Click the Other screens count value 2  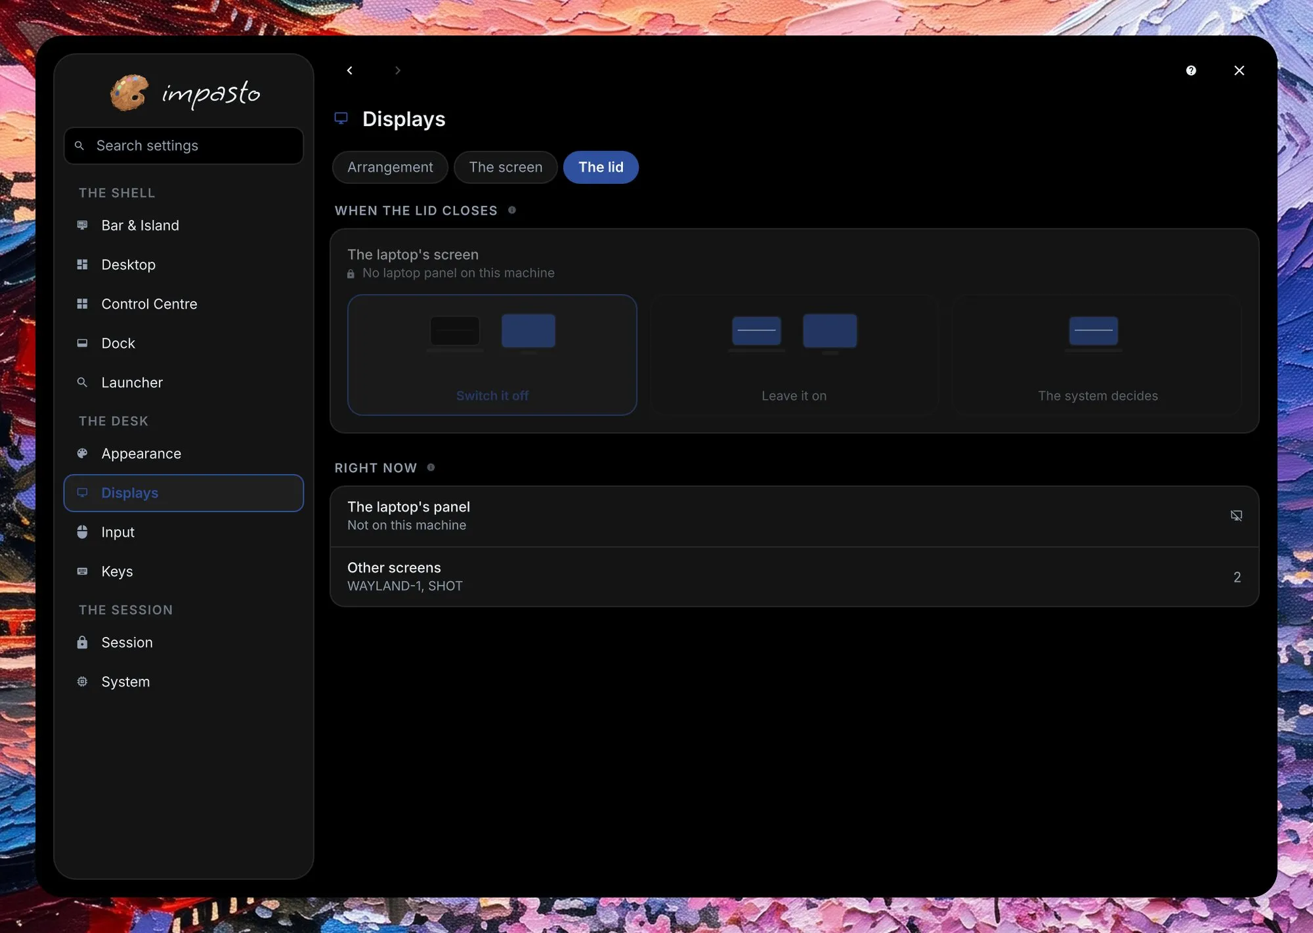(1237, 577)
